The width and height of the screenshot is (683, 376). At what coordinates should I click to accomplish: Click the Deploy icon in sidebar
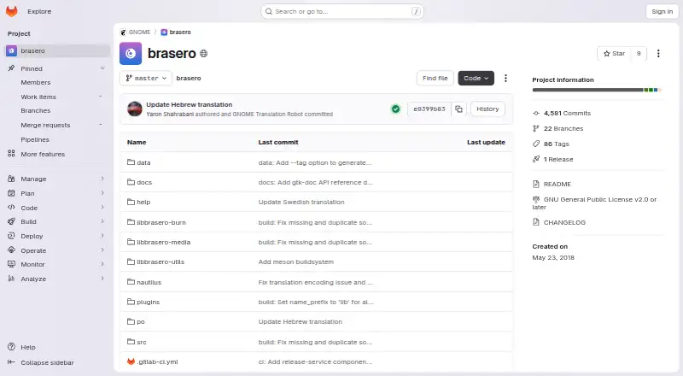11,236
